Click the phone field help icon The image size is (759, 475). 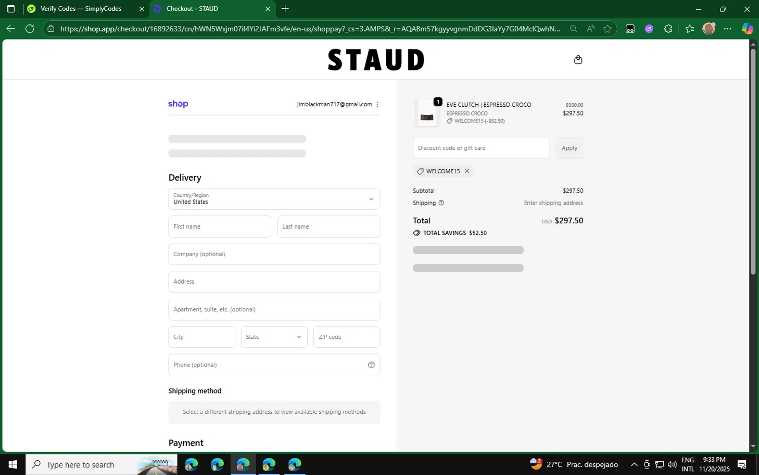pos(371,365)
